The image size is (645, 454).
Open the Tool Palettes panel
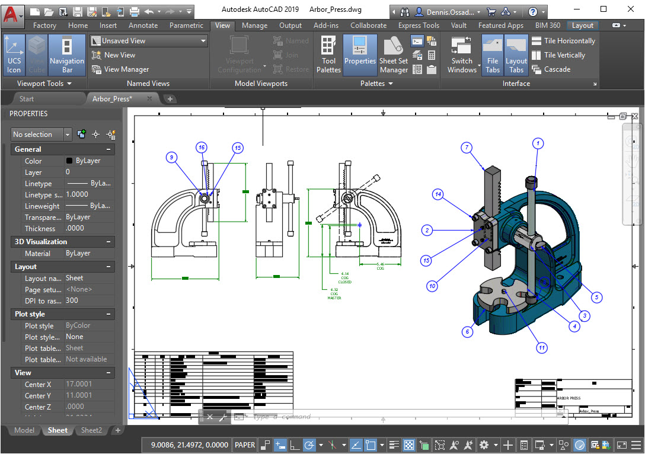point(328,55)
